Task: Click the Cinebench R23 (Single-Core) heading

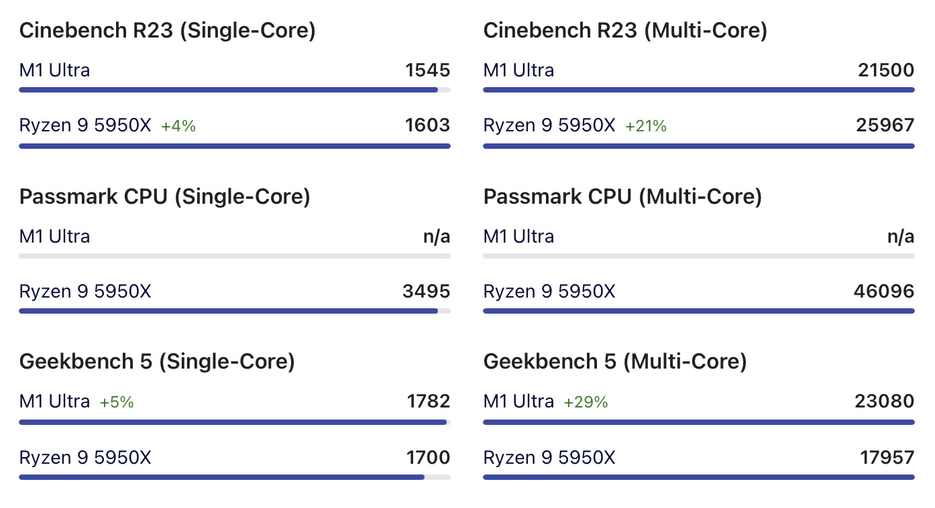Action: click(x=167, y=30)
